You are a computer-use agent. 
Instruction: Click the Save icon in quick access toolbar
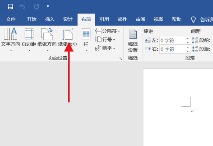(x=10, y=6)
